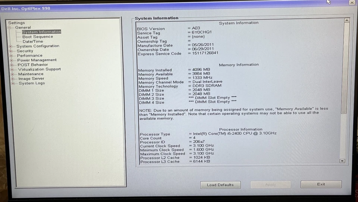Select the Power Management label
This screenshot has height=202, width=358.
point(37,60)
